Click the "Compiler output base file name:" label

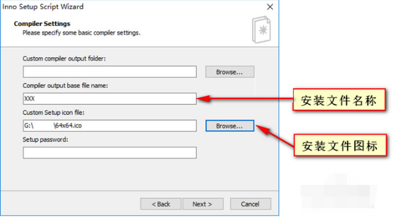pyautogui.click(x=65, y=86)
